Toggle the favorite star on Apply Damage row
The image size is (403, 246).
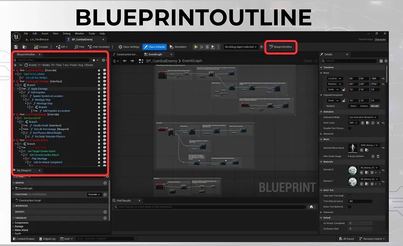click(x=99, y=89)
